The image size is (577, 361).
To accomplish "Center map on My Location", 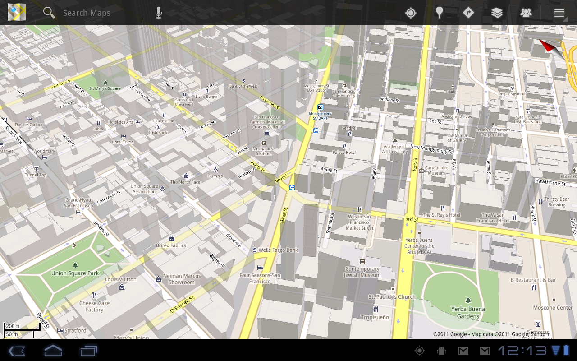I will (x=410, y=13).
